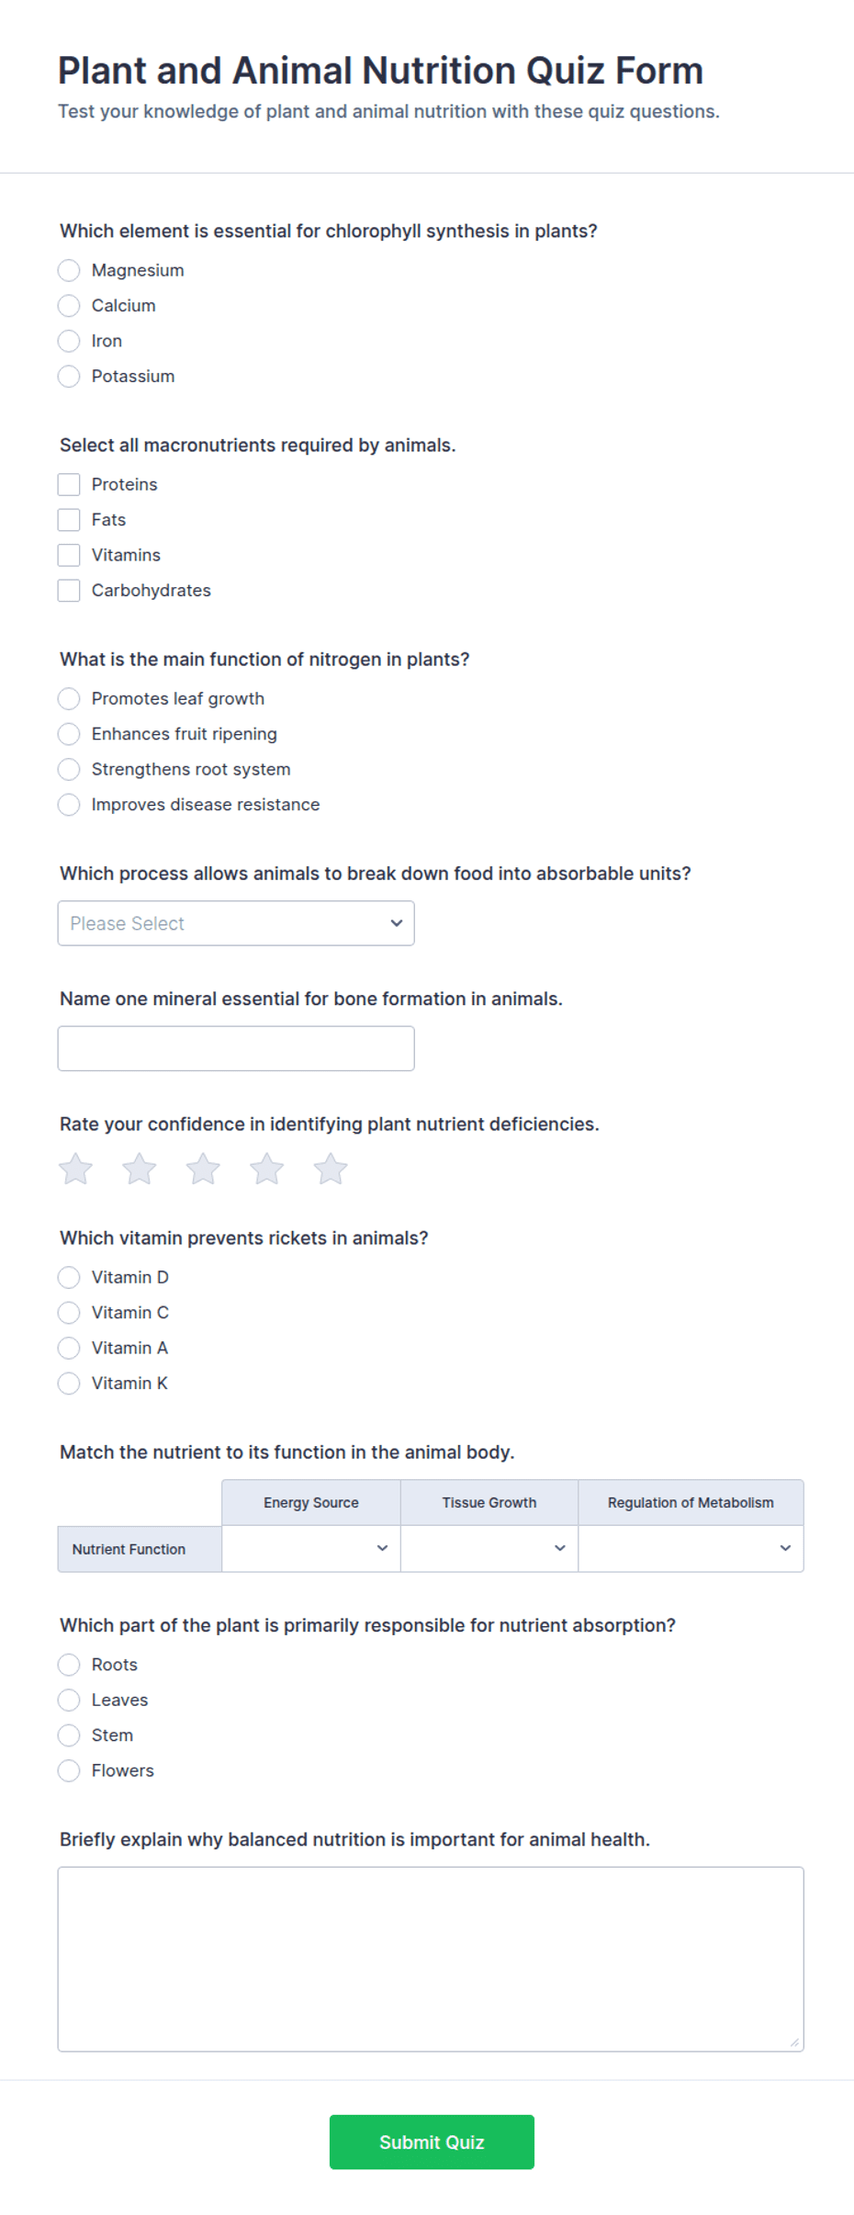Check the Proteins checkbox
Viewport: 854px width, 2215px height.
coord(69,484)
